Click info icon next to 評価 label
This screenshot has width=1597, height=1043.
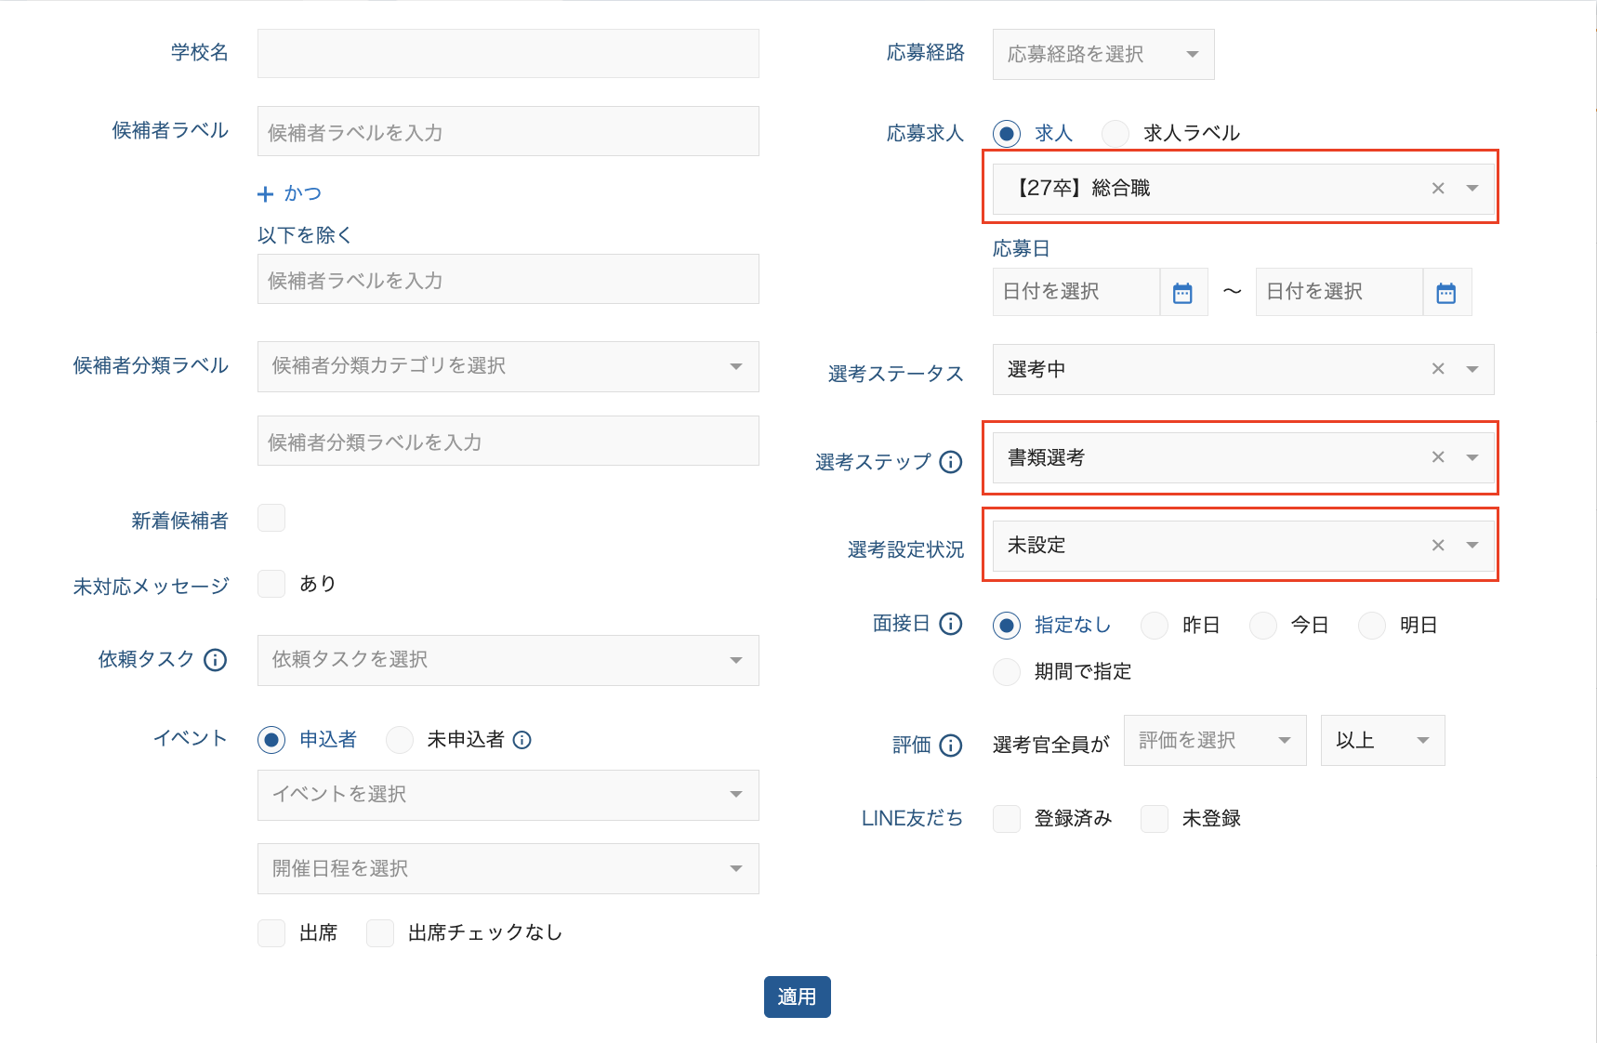pos(950,746)
